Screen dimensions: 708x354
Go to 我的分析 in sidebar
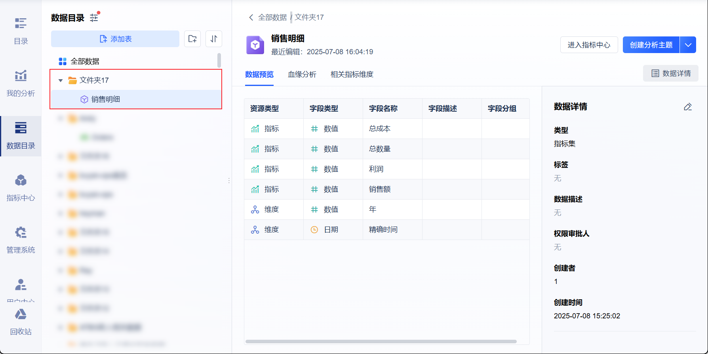[21, 82]
